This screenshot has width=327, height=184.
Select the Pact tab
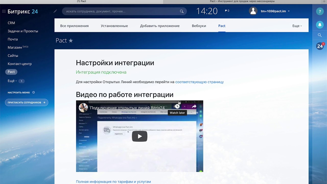(222, 26)
